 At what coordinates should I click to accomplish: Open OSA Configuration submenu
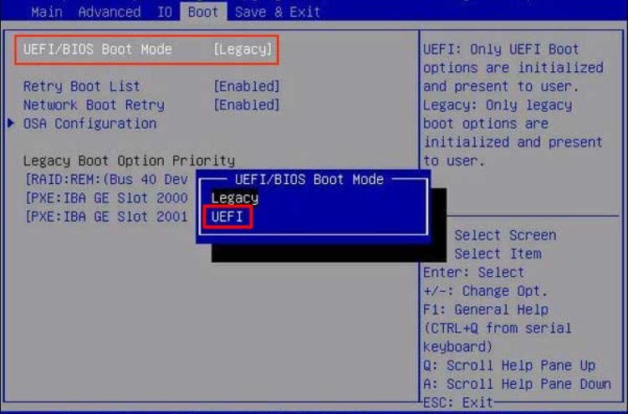[x=89, y=124]
